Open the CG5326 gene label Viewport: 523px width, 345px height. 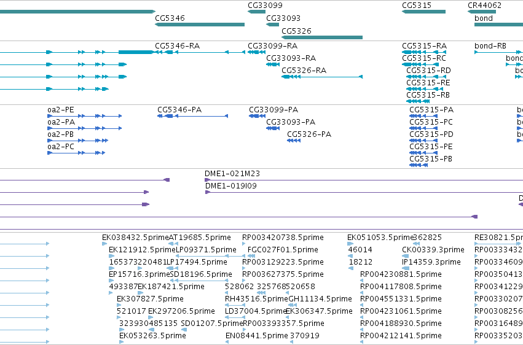[296, 31]
